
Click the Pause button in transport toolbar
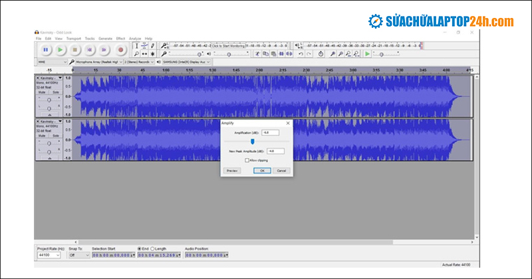click(45, 50)
